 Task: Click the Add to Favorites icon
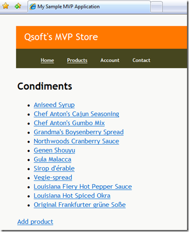click(x=18, y=6)
